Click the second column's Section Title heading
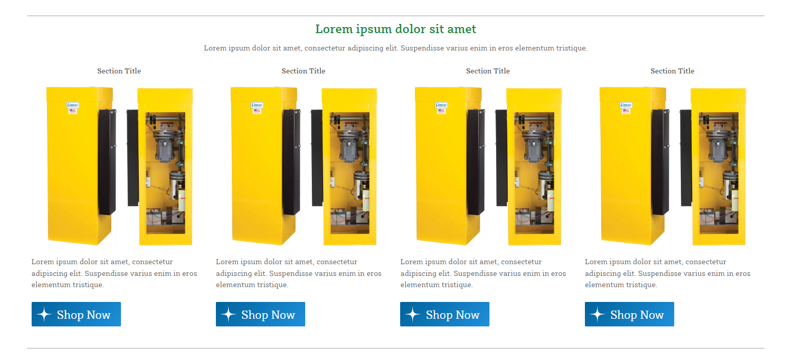 303,71
